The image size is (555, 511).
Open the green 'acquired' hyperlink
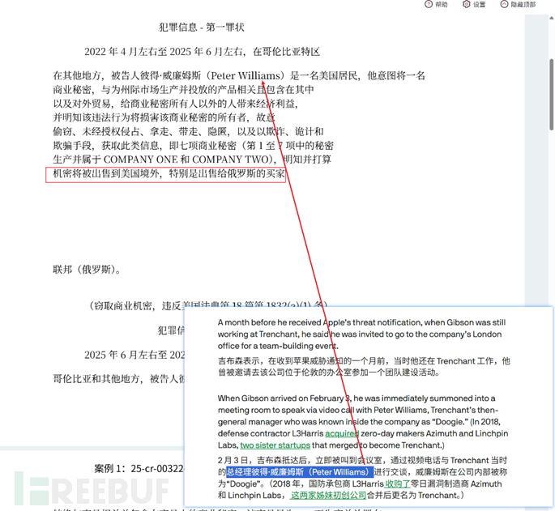point(342,433)
